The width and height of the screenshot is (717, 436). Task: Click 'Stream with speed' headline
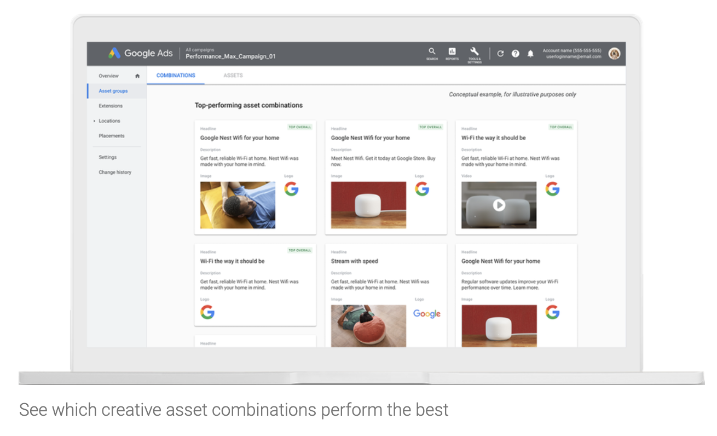(355, 261)
